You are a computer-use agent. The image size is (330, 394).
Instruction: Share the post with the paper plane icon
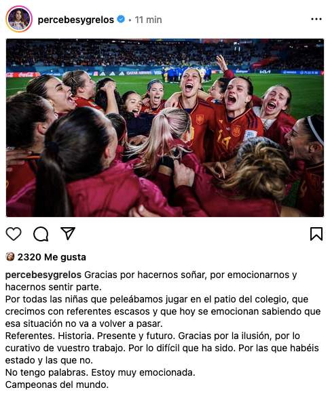click(68, 233)
